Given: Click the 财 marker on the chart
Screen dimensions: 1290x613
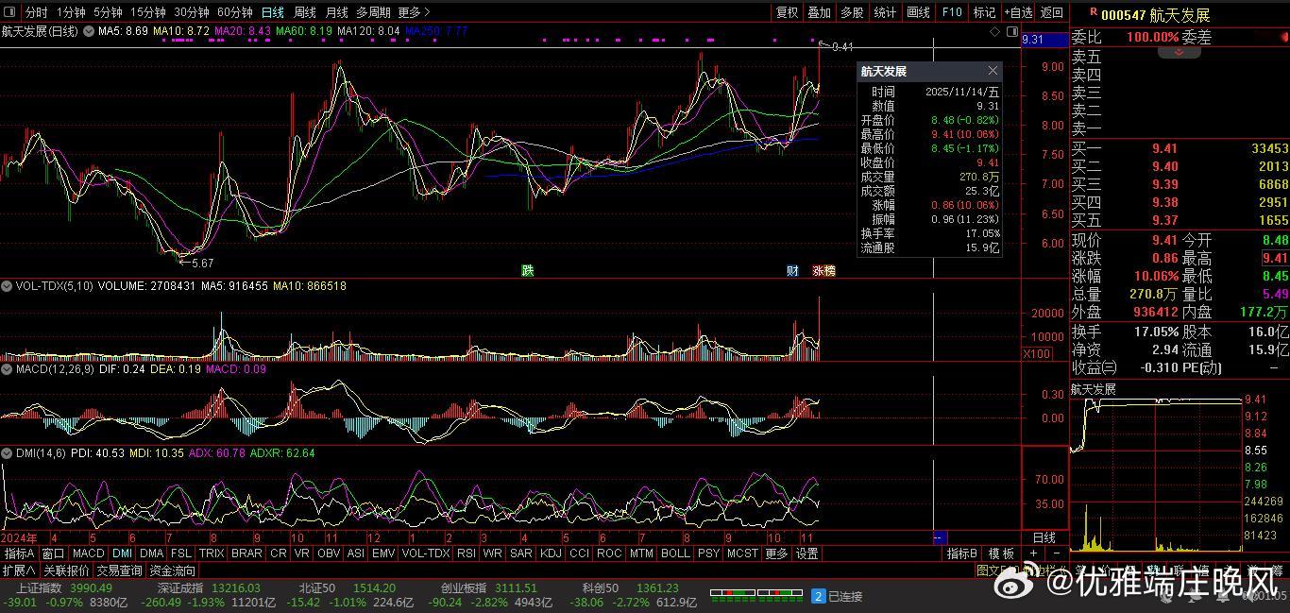Looking at the screenshot, I should [x=792, y=271].
